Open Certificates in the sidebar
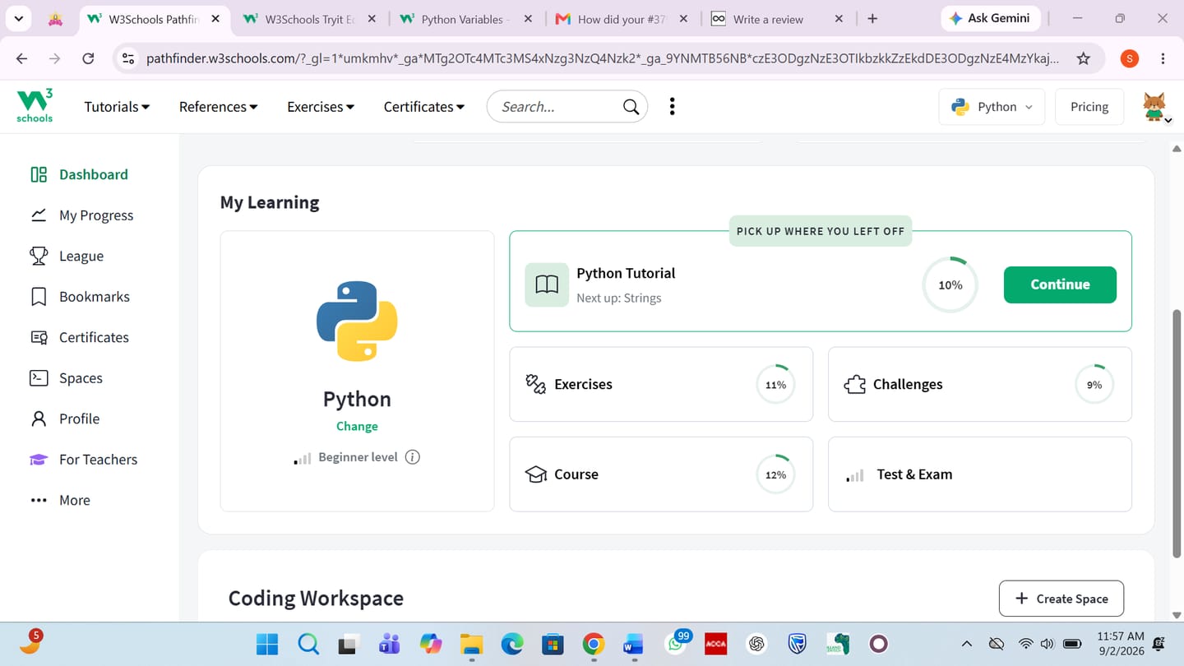Viewport: 1184px width, 666px height. point(79,337)
